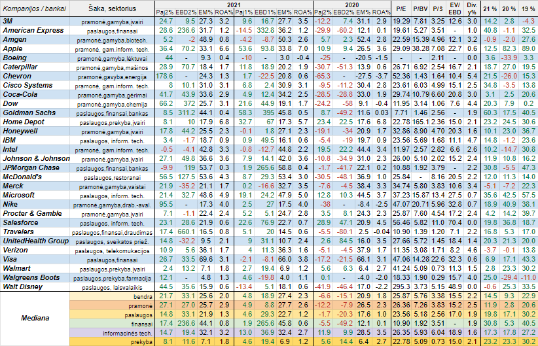Click the Div. y% column header
538x346 pixels.
pyautogui.click(x=472, y=9)
